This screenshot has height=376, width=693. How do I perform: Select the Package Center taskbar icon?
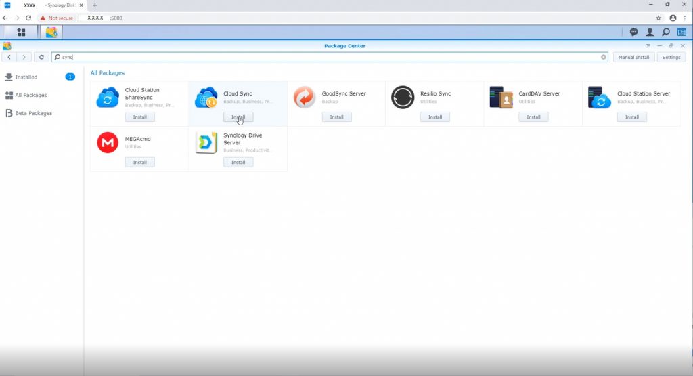tap(51, 33)
